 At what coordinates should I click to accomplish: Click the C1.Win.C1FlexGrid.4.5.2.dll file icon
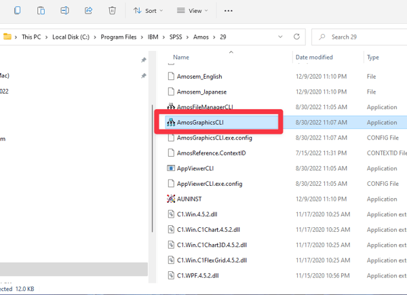tap(171, 260)
